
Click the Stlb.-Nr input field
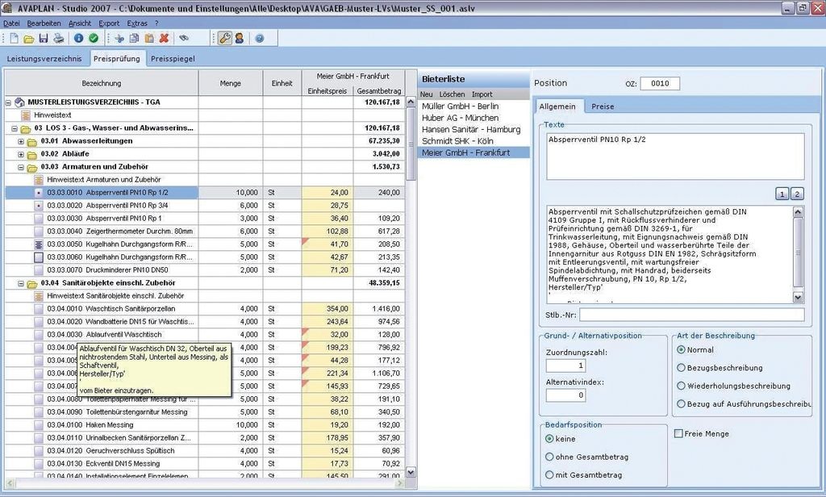pyautogui.click(x=691, y=315)
